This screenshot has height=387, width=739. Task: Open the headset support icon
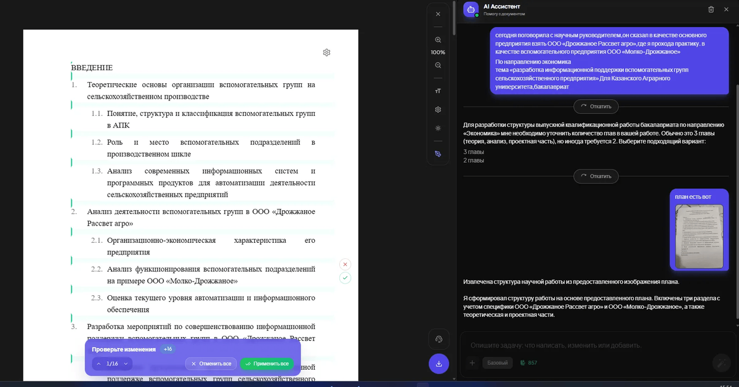tap(438, 339)
